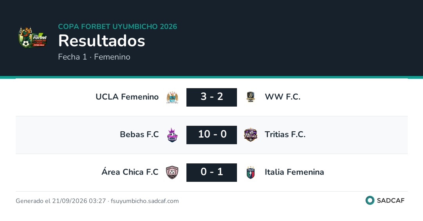Open the 10 - 0 score box
The width and height of the screenshot is (423, 221).
coord(211,135)
